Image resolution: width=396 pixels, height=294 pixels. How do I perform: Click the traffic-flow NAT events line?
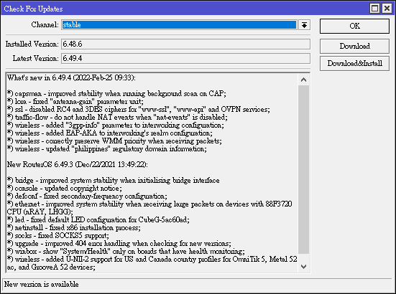tap(117, 117)
